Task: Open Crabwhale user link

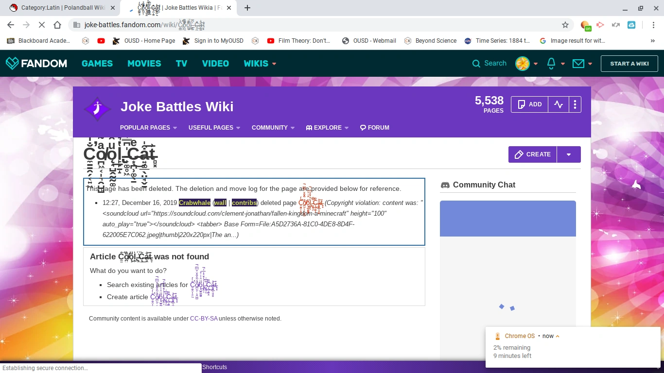Action: [194, 203]
